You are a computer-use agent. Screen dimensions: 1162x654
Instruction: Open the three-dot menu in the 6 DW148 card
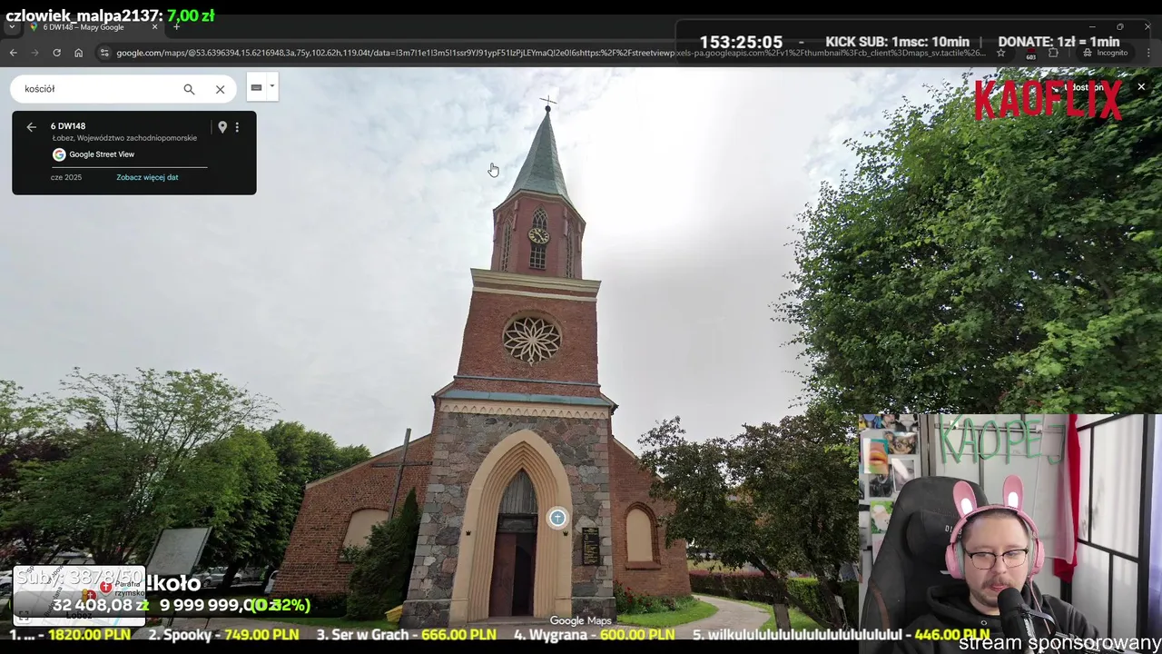coord(237,127)
